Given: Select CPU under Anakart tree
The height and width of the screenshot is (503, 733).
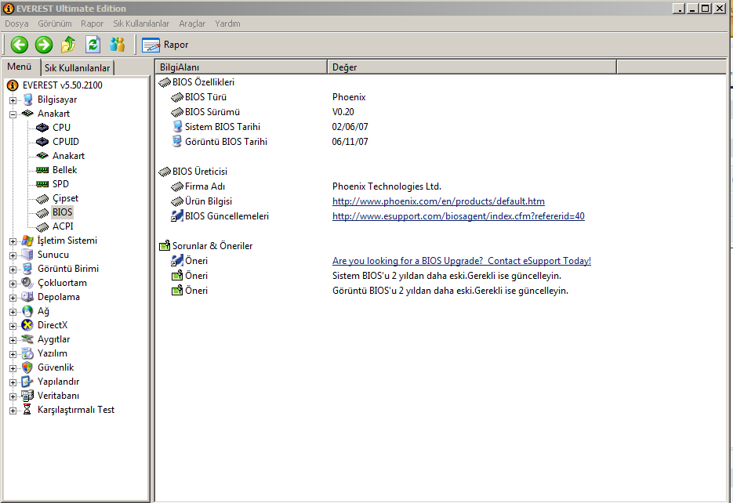Looking at the screenshot, I should (x=61, y=128).
